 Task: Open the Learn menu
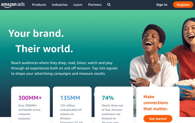[78, 5]
